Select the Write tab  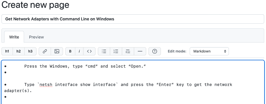pyautogui.click(x=14, y=37)
